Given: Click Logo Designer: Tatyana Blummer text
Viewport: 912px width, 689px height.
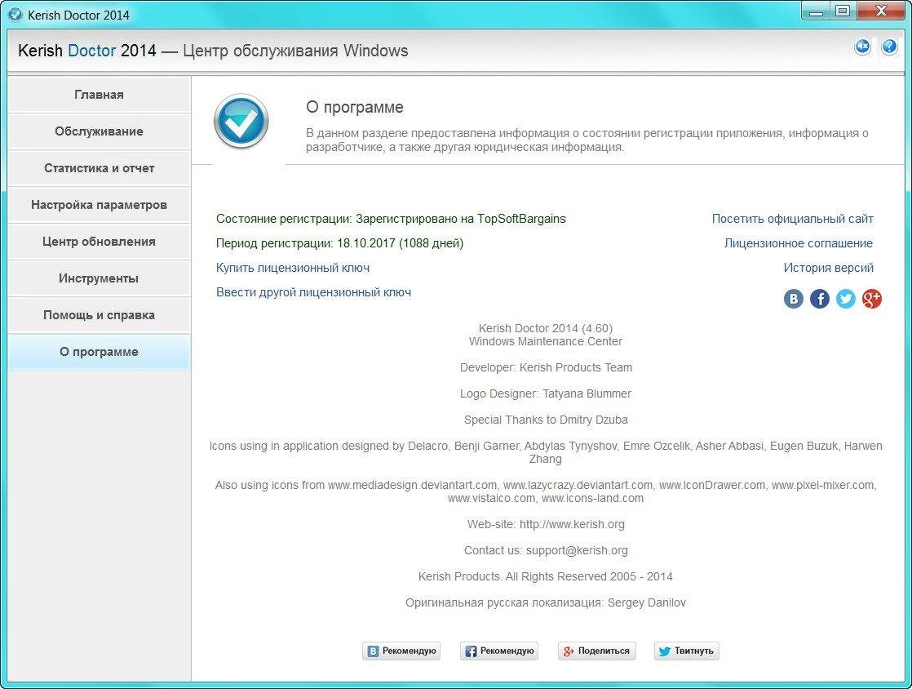Looking at the screenshot, I should pos(546,393).
